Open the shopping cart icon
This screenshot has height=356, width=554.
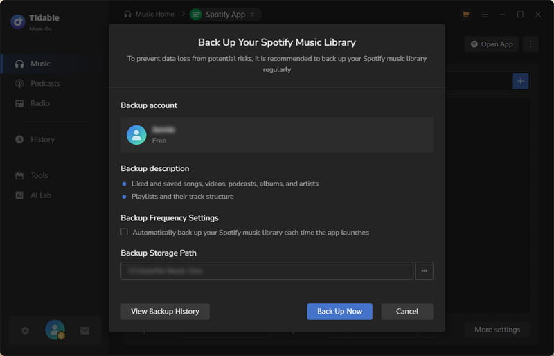coord(465,14)
